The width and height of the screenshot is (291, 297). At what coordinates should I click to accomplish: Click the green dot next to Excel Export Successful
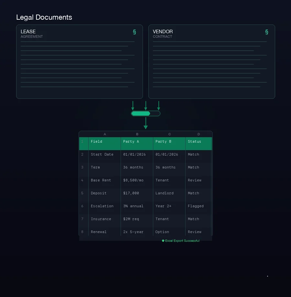[163, 241]
